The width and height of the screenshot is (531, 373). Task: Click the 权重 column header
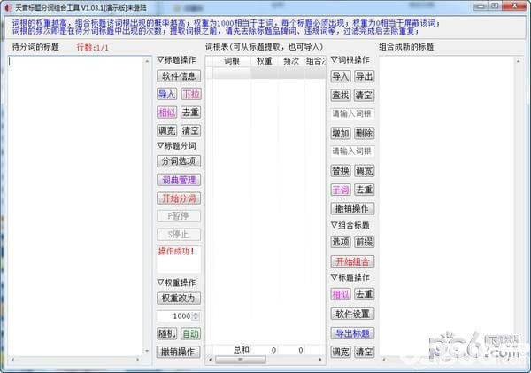coord(265,61)
